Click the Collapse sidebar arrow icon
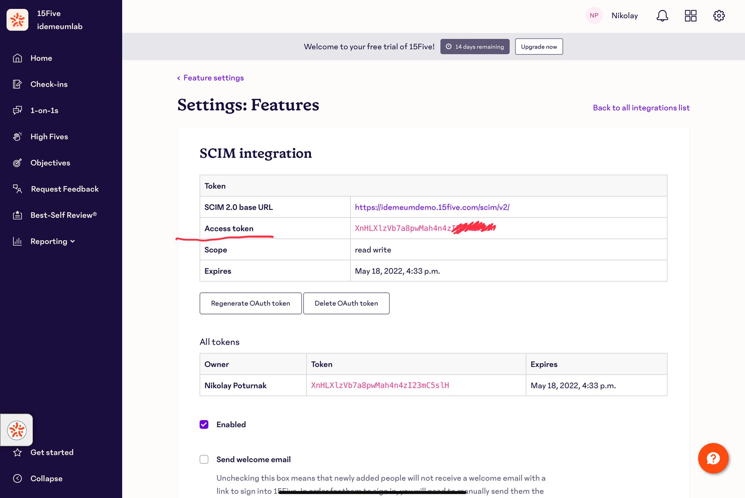The image size is (745, 498). coord(18,479)
